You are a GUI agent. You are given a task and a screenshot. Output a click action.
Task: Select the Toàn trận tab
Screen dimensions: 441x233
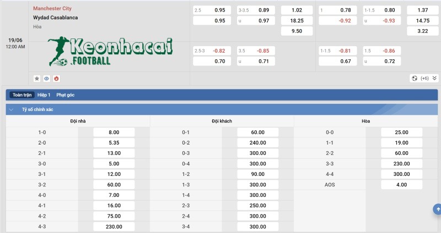coord(22,95)
